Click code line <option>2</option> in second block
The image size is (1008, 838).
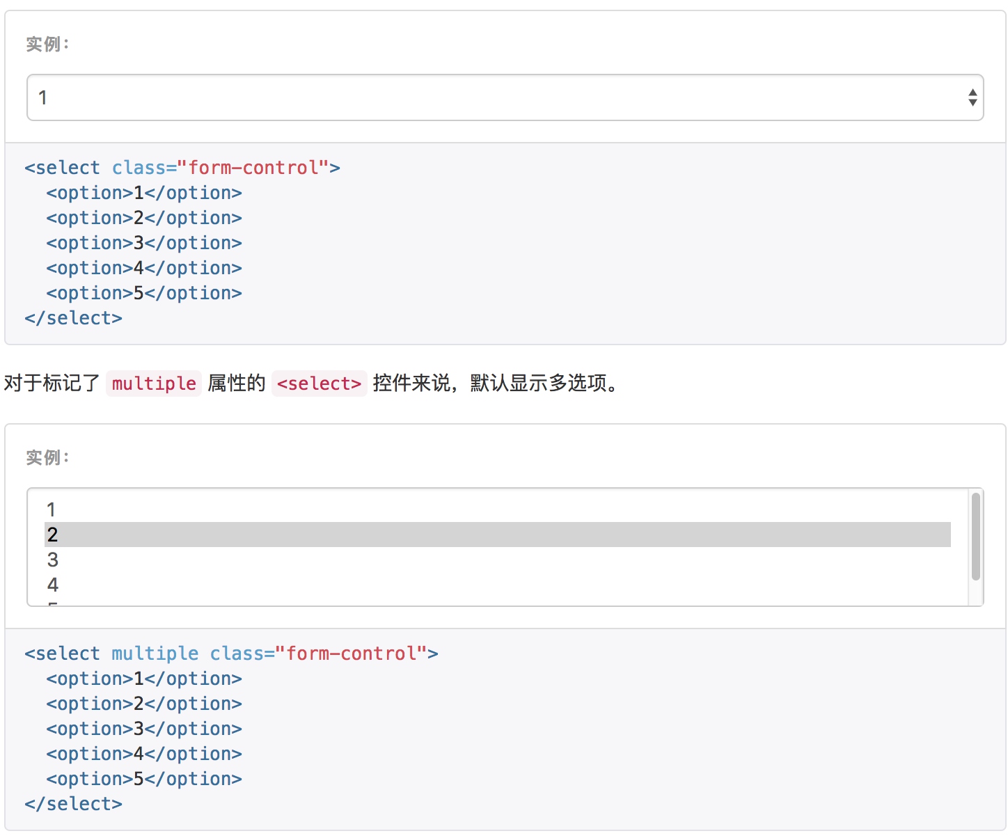click(x=144, y=704)
